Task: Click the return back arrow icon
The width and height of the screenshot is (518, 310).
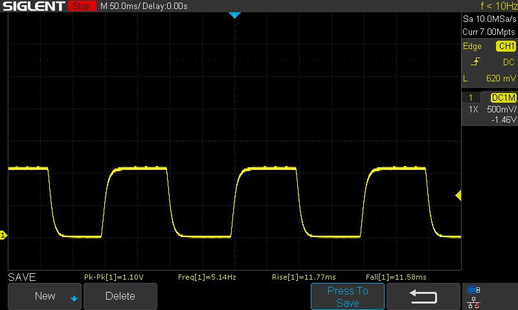Action: coord(423,296)
